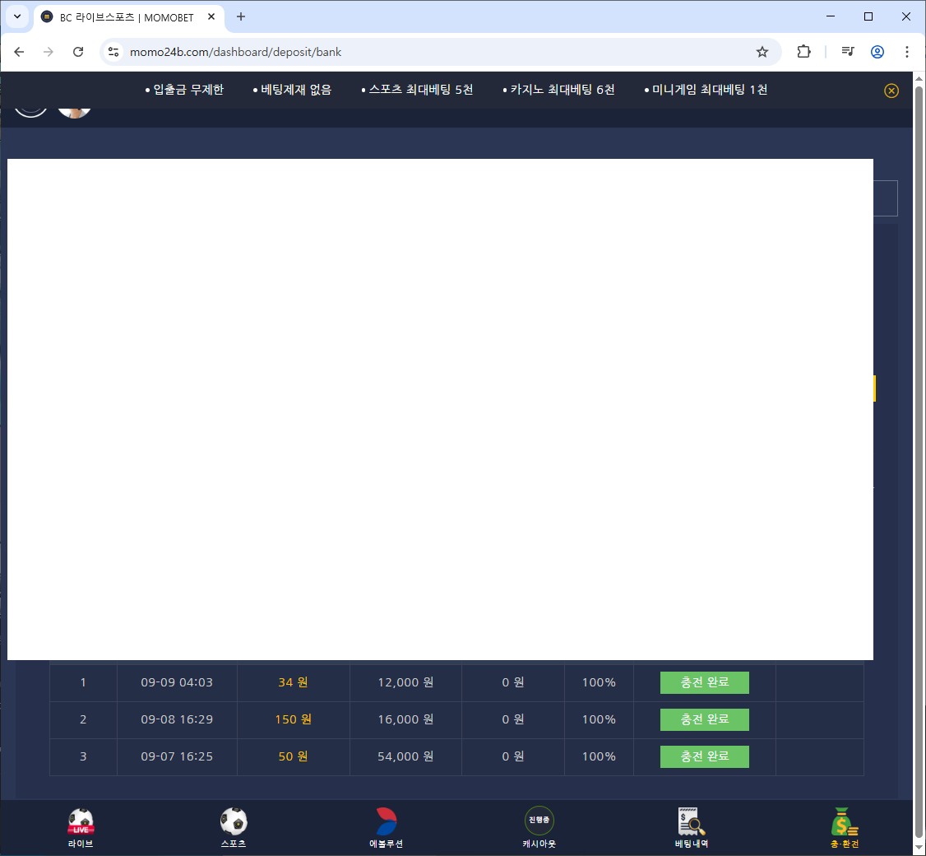Open the 캐시아웃 icon in bottom bar
The width and height of the screenshot is (926, 856).
[x=539, y=822]
